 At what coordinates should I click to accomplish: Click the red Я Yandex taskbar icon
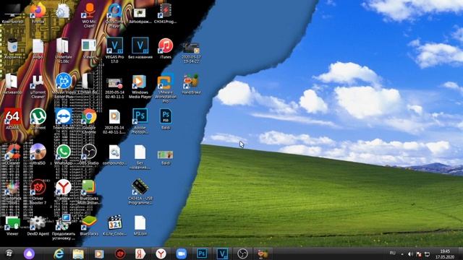point(140,253)
